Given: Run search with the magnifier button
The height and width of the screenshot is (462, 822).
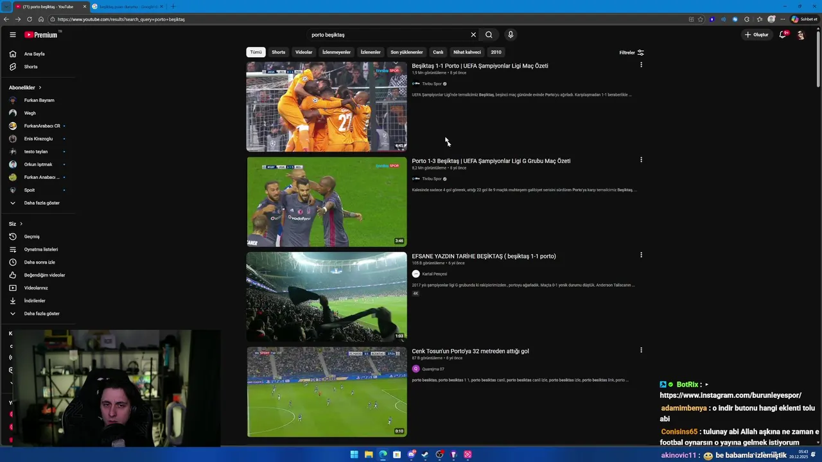Looking at the screenshot, I should pos(489,35).
